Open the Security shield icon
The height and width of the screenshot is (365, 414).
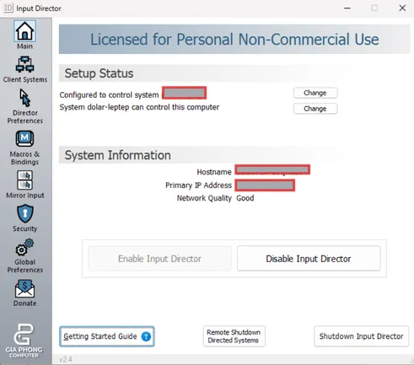[x=24, y=214]
